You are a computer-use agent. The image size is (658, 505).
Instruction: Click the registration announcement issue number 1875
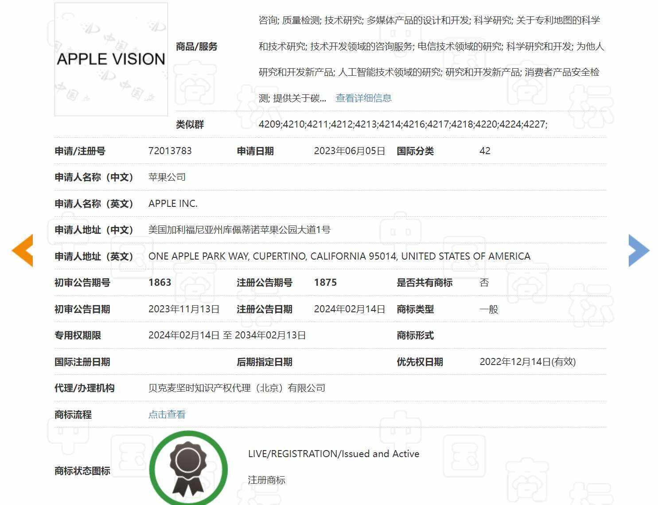325,283
